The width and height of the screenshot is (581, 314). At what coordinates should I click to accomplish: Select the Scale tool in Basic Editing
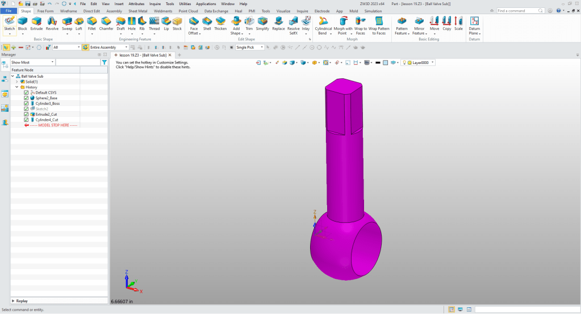point(458,23)
